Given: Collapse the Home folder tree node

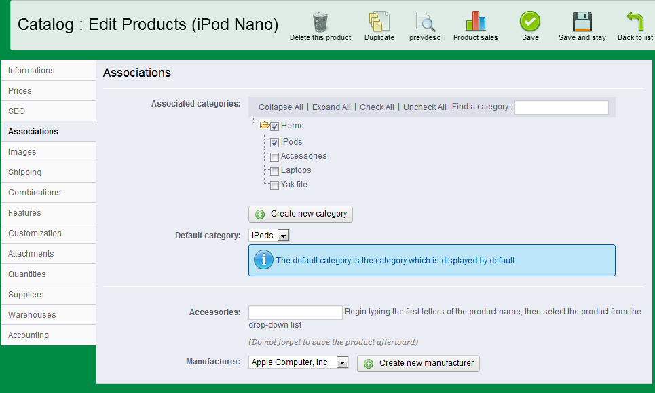Looking at the screenshot, I should 264,126.
